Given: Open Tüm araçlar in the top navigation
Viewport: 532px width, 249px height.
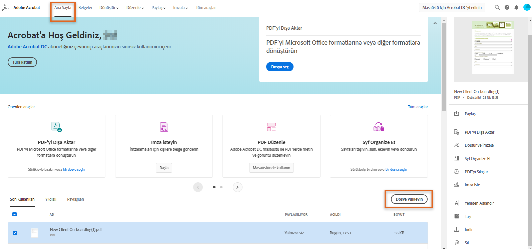Looking at the screenshot, I should [x=206, y=8].
